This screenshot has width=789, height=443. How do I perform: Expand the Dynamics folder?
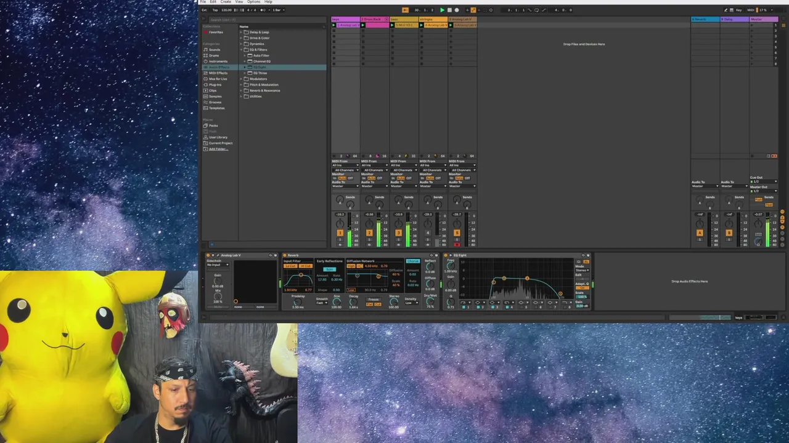click(x=241, y=44)
